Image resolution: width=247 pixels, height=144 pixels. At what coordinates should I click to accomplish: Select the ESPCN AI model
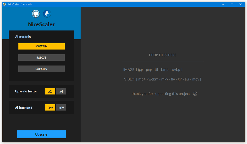pyautogui.click(x=41, y=58)
